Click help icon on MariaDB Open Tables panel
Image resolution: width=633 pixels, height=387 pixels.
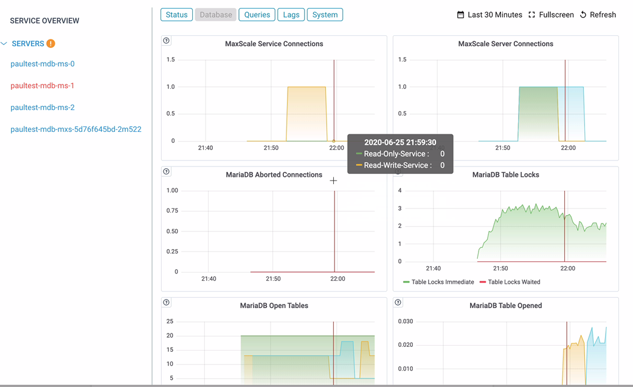coord(167,303)
